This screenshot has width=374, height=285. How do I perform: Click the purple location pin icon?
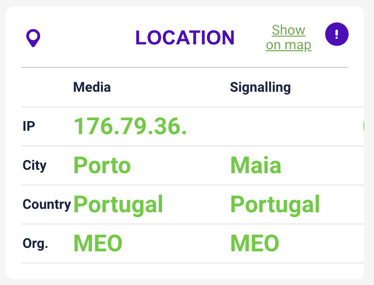[33, 38]
